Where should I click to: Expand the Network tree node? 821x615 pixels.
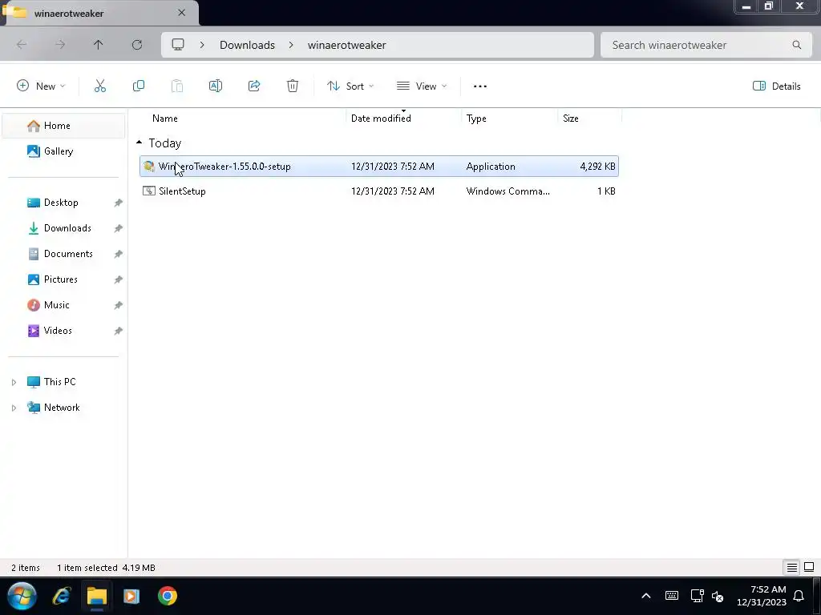pyautogui.click(x=14, y=408)
